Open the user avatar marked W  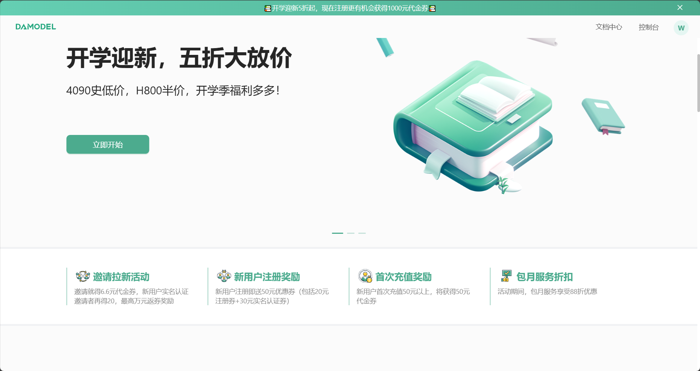(681, 27)
